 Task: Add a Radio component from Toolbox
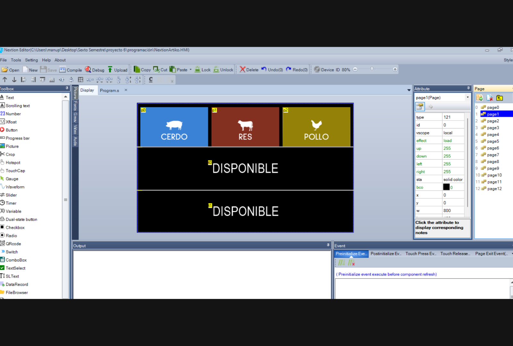(x=9, y=235)
